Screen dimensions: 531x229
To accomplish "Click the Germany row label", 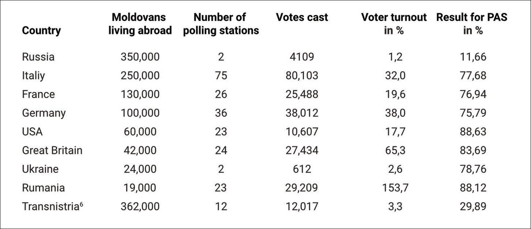I will (x=44, y=113).
